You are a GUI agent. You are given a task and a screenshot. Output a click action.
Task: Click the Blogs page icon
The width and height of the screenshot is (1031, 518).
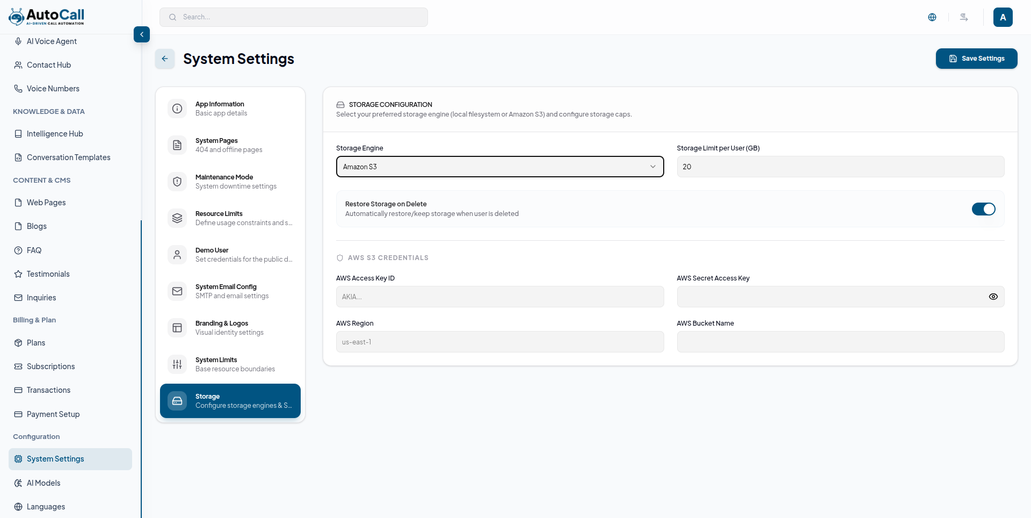pyautogui.click(x=18, y=226)
